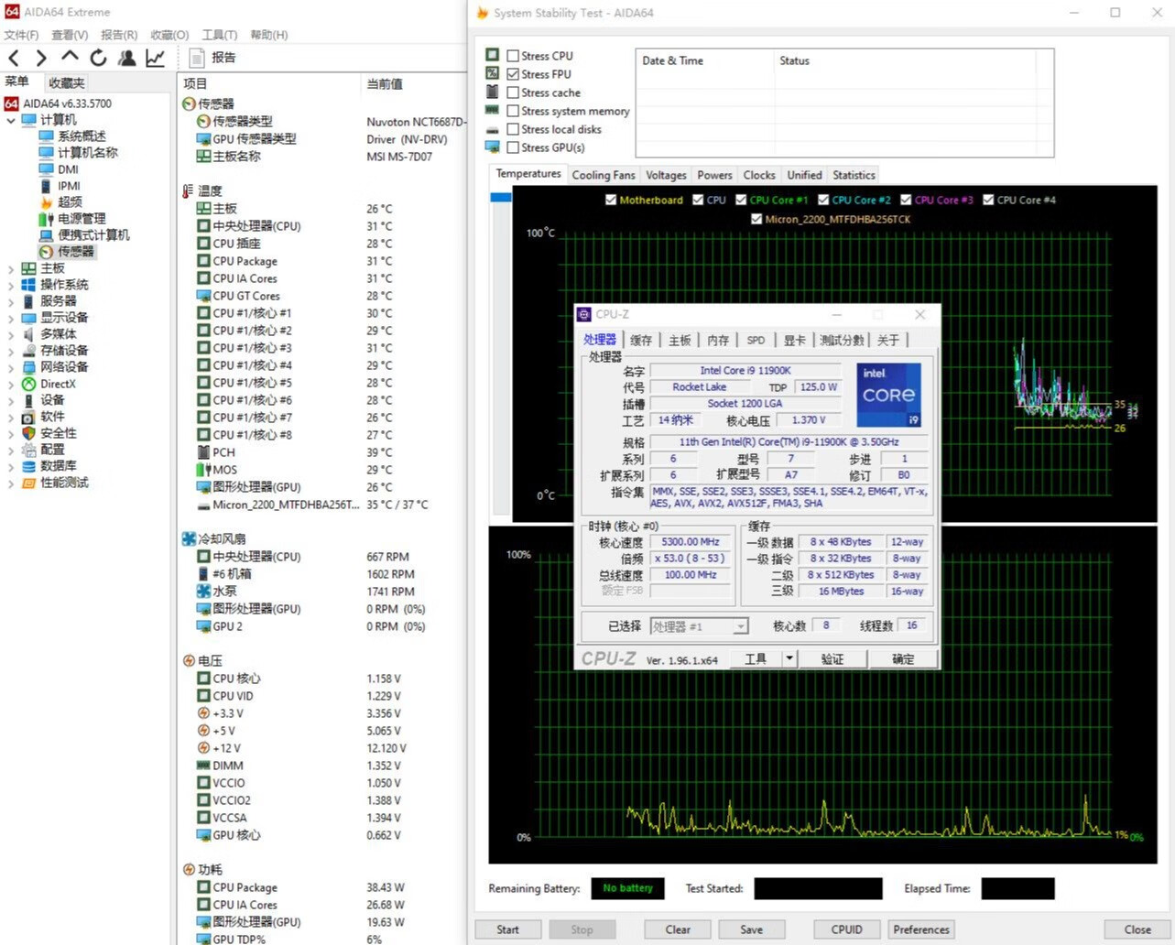This screenshot has width=1175, height=945.
Task: Click the AIDA64 up-level arrow toolbar icon
Action: [70, 57]
